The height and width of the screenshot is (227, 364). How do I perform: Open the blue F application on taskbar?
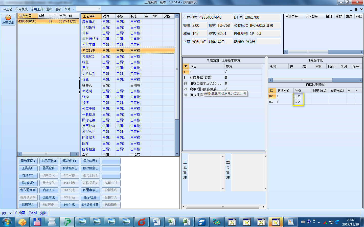pyautogui.click(x=201, y=222)
